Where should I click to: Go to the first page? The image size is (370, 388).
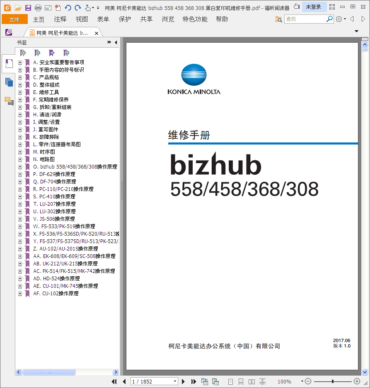tap(114, 381)
